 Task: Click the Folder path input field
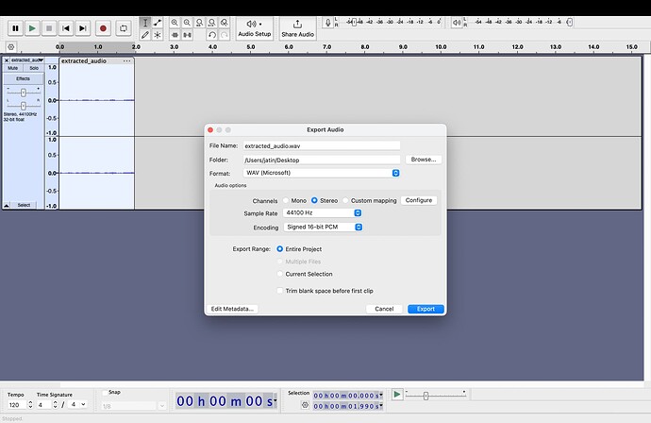coord(322,160)
